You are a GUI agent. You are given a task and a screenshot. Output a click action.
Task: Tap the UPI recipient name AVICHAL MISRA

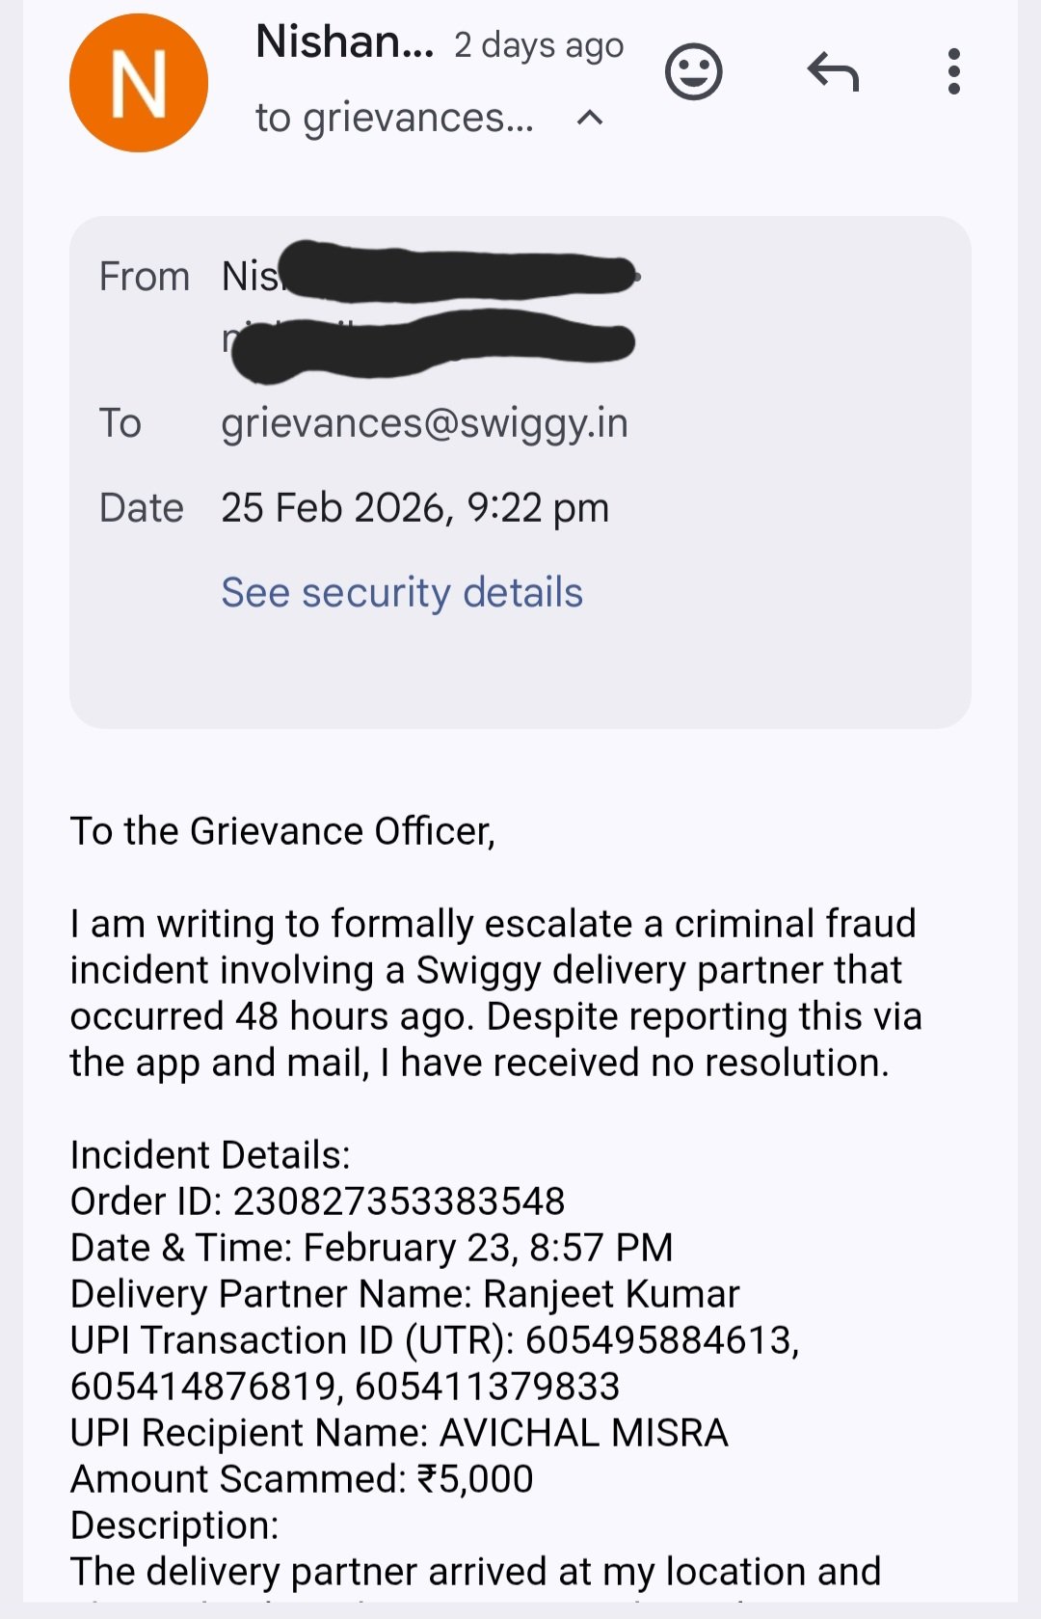tap(583, 1433)
